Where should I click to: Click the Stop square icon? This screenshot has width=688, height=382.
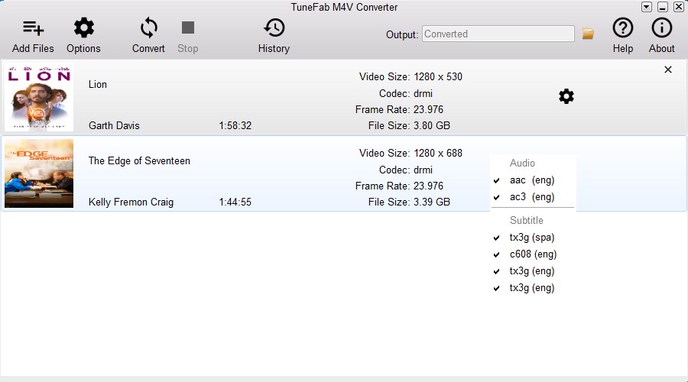pyautogui.click(x=188, y=28)
